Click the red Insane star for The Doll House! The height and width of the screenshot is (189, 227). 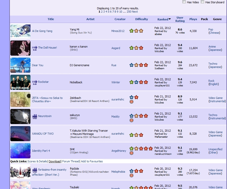point(141,48)
